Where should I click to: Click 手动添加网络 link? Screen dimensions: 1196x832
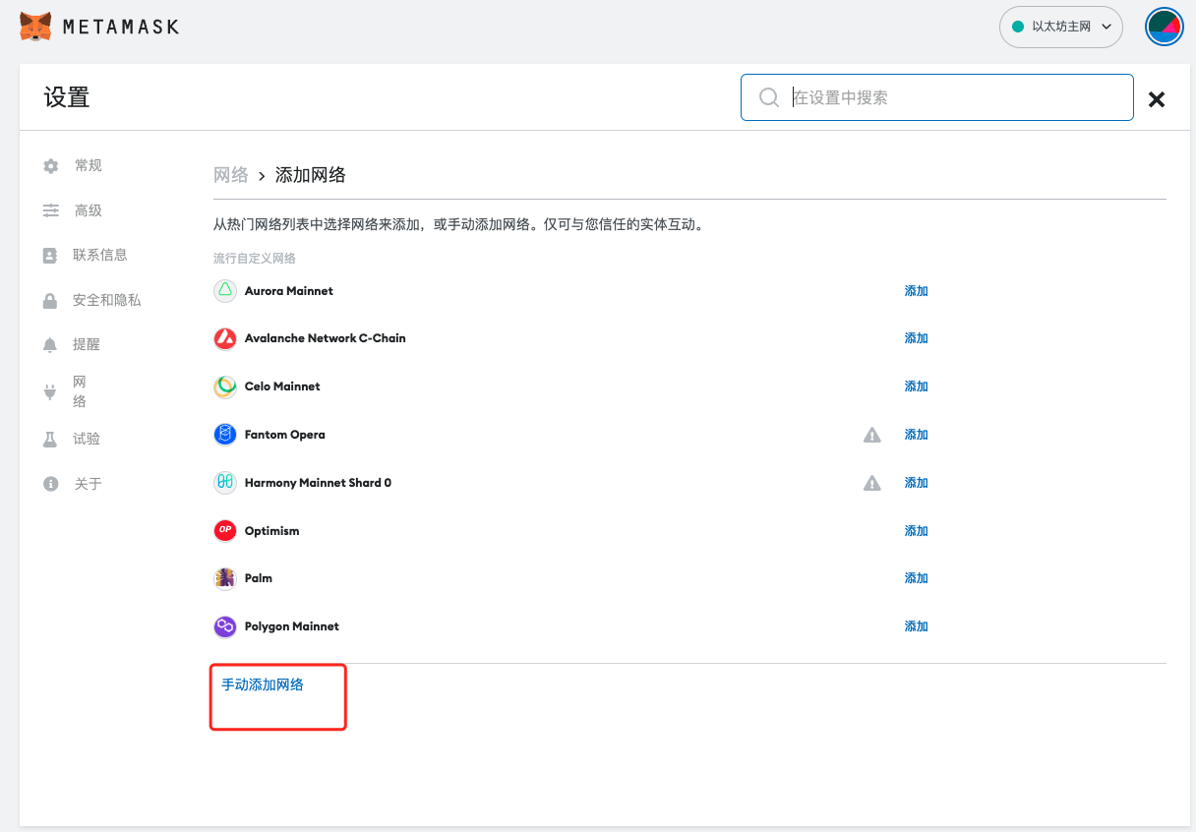263,684
